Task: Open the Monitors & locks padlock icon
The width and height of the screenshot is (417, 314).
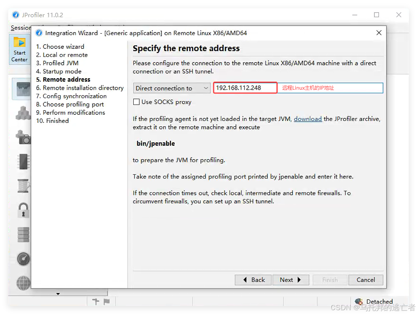Action: click(x=23, y=210)
